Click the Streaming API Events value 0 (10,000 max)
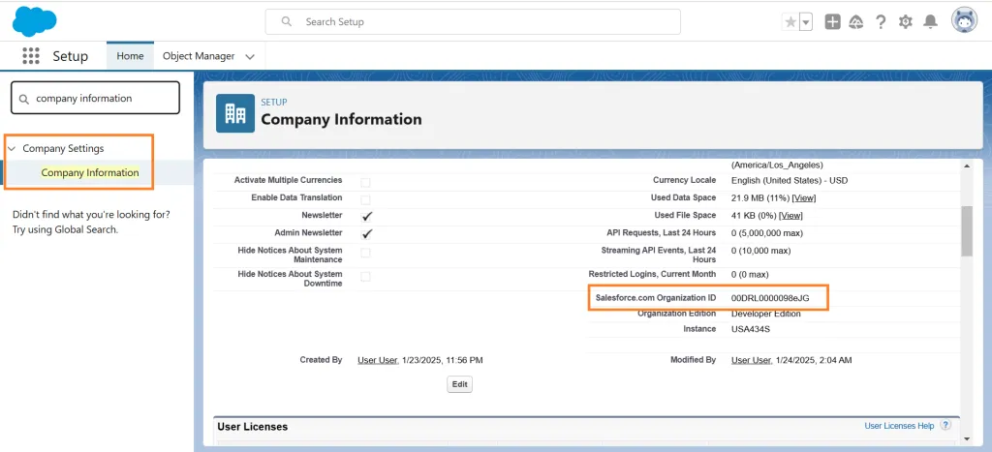Viewport: 992px width, 452px height. click(760, 251)
